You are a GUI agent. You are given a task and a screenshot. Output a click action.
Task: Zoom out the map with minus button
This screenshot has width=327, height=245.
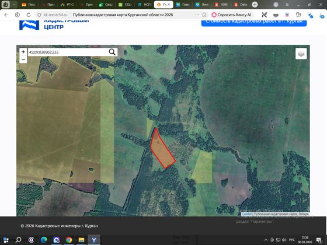pyautogui.click(x=23, y=60)
